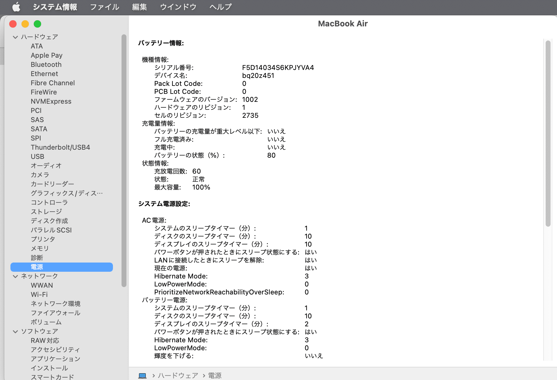Screen dimensions: 557x380
Task: Open the ファイル menu
Action: coord(105,7)
